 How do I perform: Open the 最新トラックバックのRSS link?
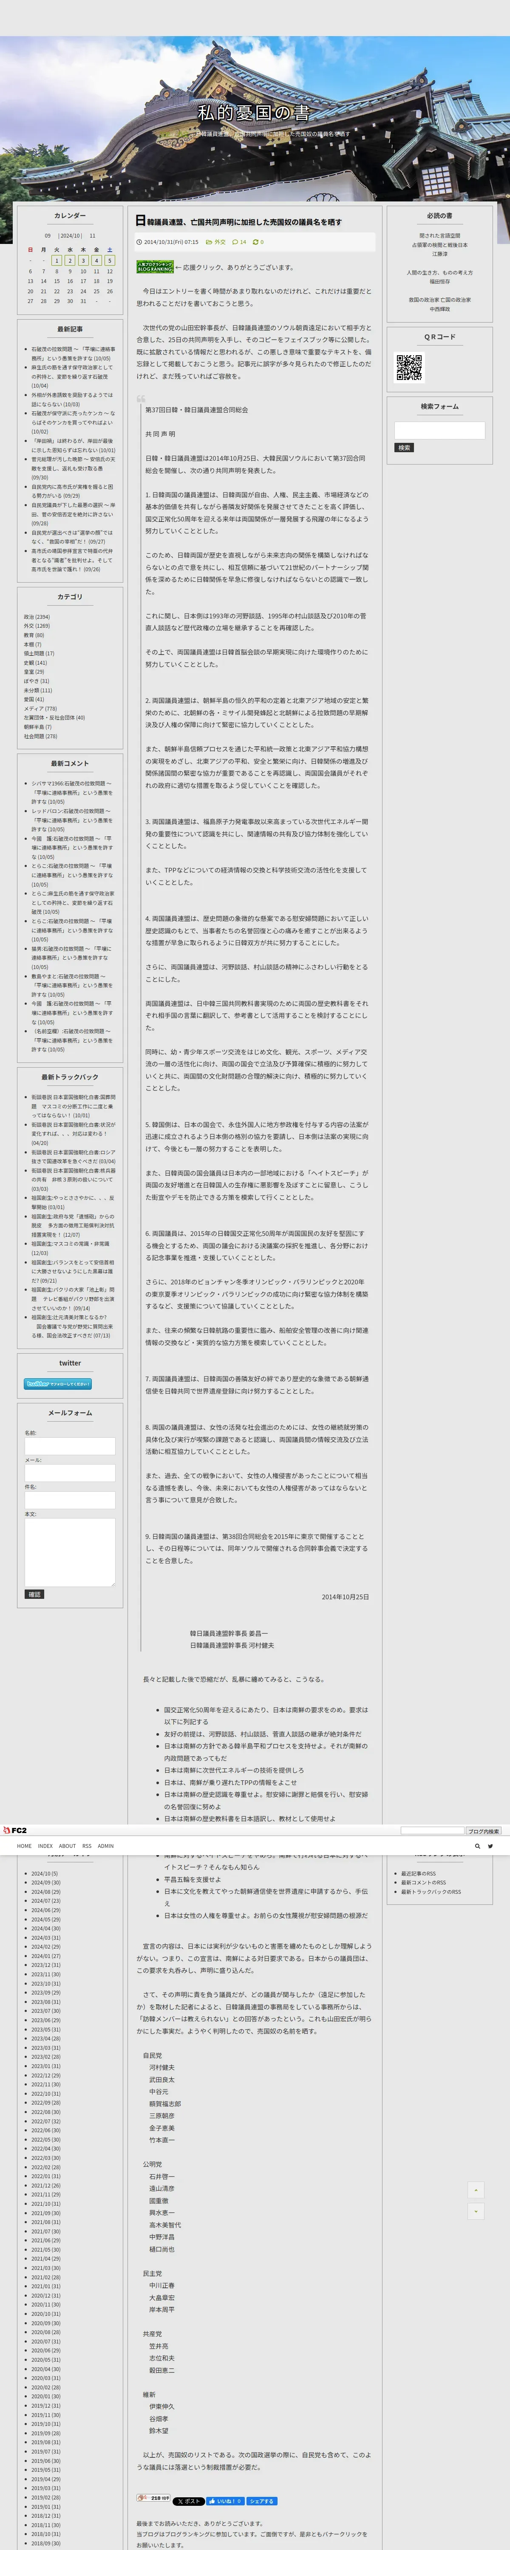point(431,1892)
